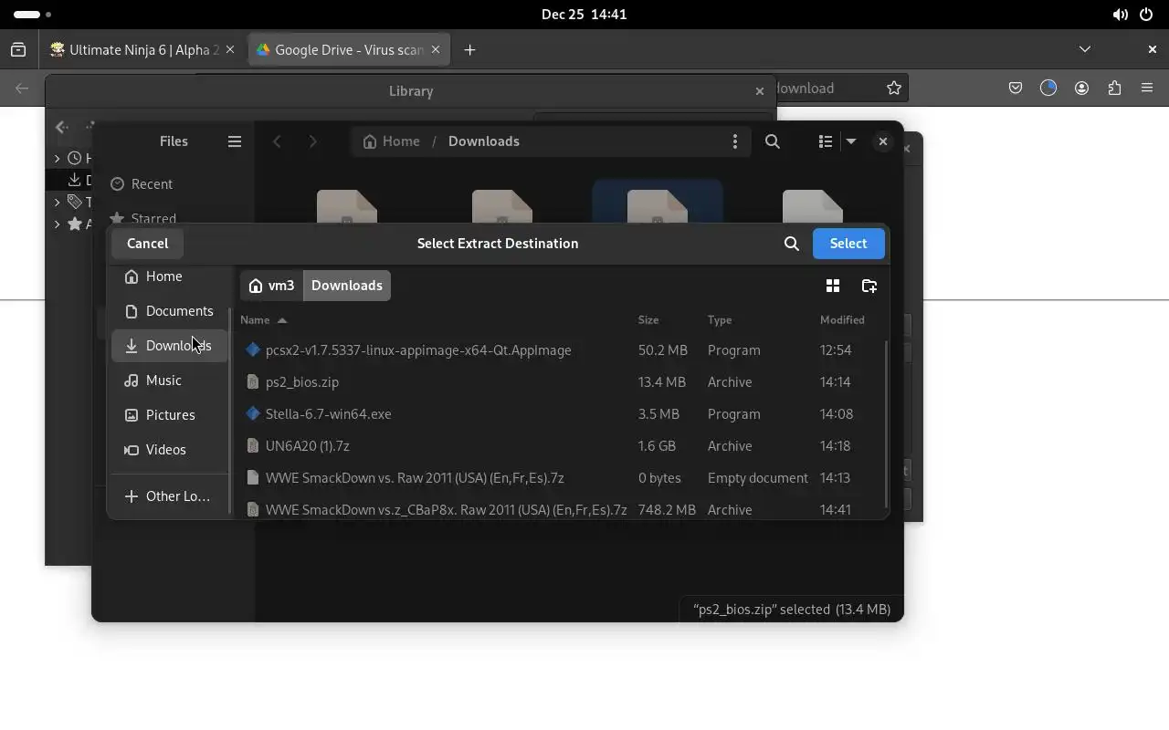Screen dimensions: 1169x730
Task: Expand the Tags row in Library window
Action: tap(57, 203)
